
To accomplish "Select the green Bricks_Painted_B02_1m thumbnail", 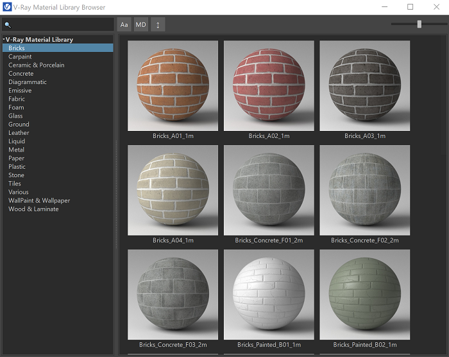I will [x=364, y=294].
